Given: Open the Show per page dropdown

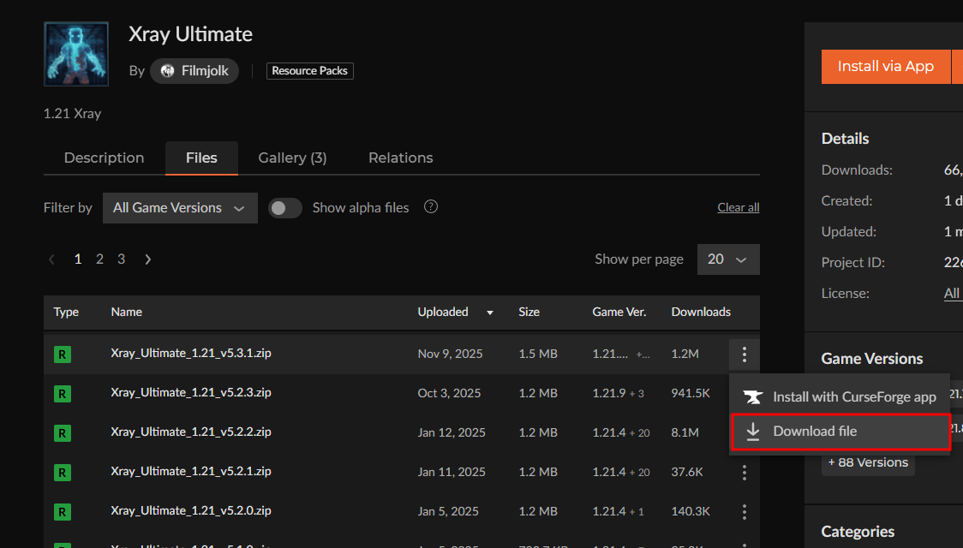Looking at the screenshot, I should (x=728, y=259).
